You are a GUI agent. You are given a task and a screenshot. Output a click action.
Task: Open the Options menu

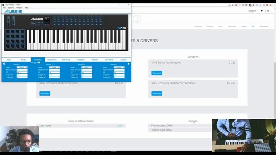click(x=11, y=8)
